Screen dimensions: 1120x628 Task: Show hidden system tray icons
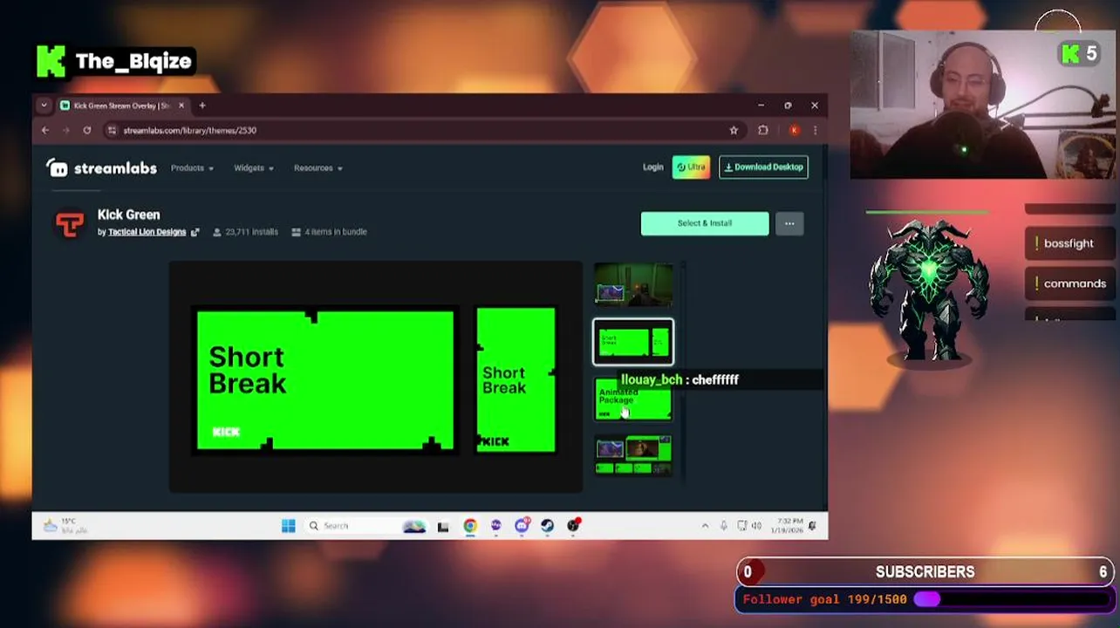pyautogui.click(x=705, y=526)
